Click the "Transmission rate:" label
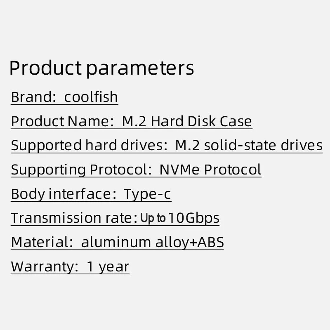The width and height of the screenshot is (330, 330). click(73, 218)
